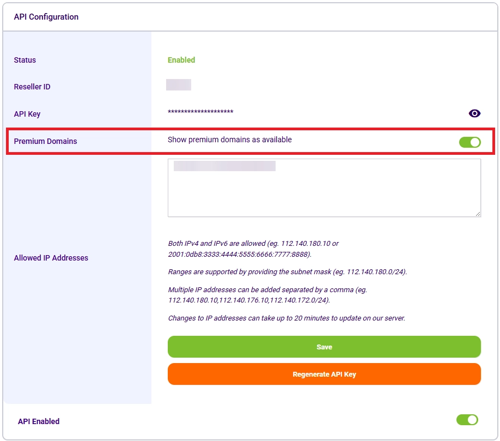Save the API configuration changes
The height and width of the screenshot is (441, 500).
(324, 347)
